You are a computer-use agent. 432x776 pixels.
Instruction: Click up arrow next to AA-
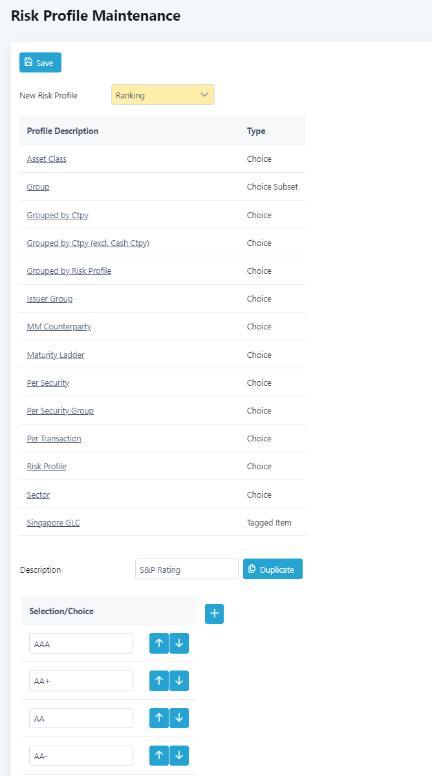[158, 756]
